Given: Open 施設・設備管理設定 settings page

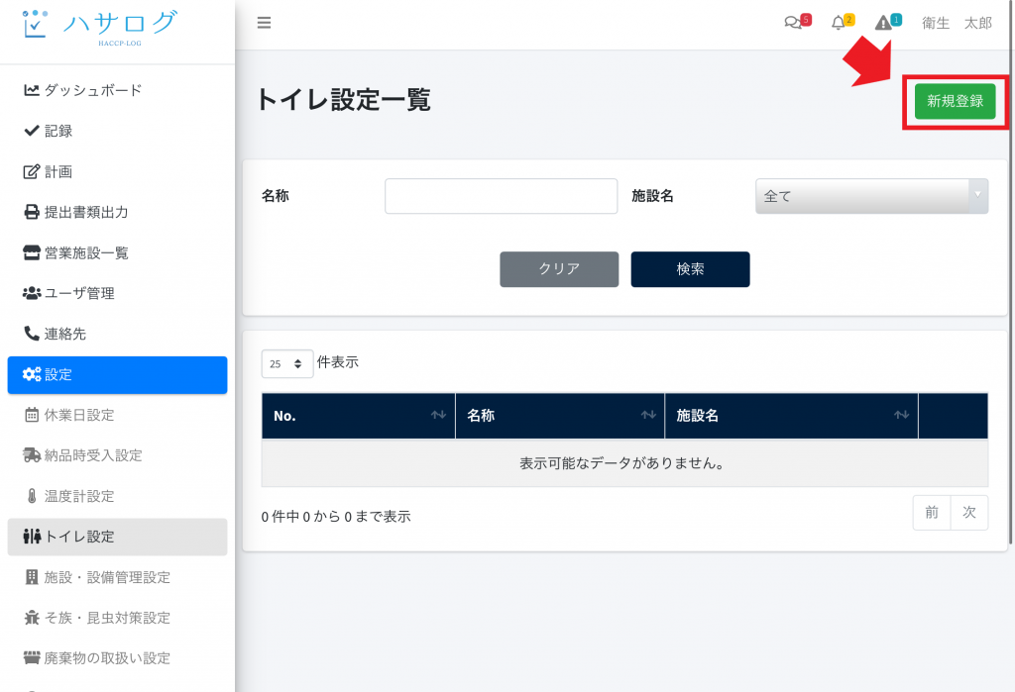Looking at the screenshot, I should pos(117,577).
